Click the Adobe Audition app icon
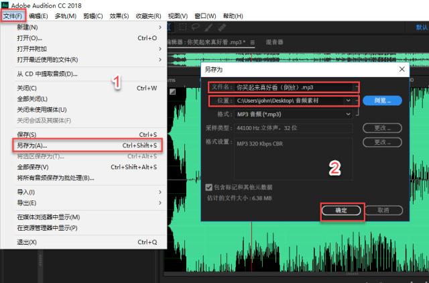Image resolution: width=429 pixels, height=283 pixels. (x=5, y=5)
